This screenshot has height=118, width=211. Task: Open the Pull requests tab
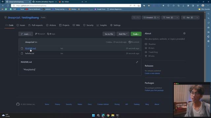[x=36, y=25]
